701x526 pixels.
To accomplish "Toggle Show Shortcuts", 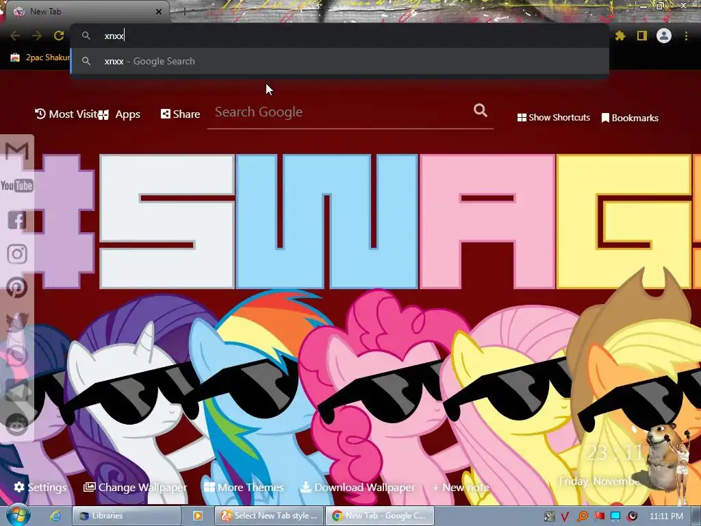I will coord(553,118).
